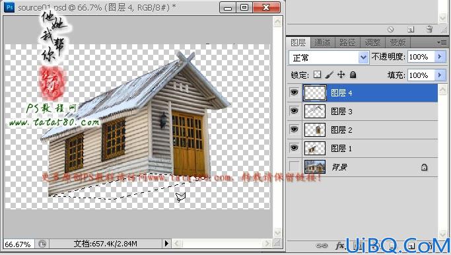Hide layer 图层 4 with eye icon
451x255 pixels.
(x=294, y=92)
